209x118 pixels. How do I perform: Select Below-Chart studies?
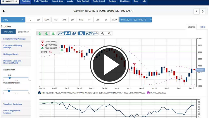[23, 32]
